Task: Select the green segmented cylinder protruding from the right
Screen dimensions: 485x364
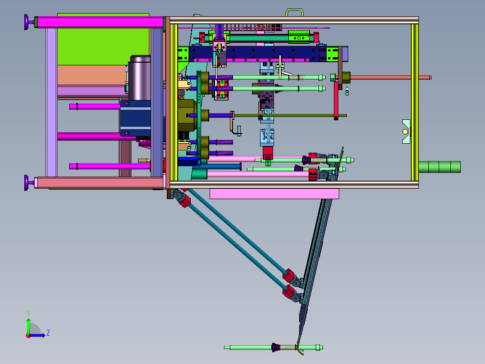Action: pos(440,167)
